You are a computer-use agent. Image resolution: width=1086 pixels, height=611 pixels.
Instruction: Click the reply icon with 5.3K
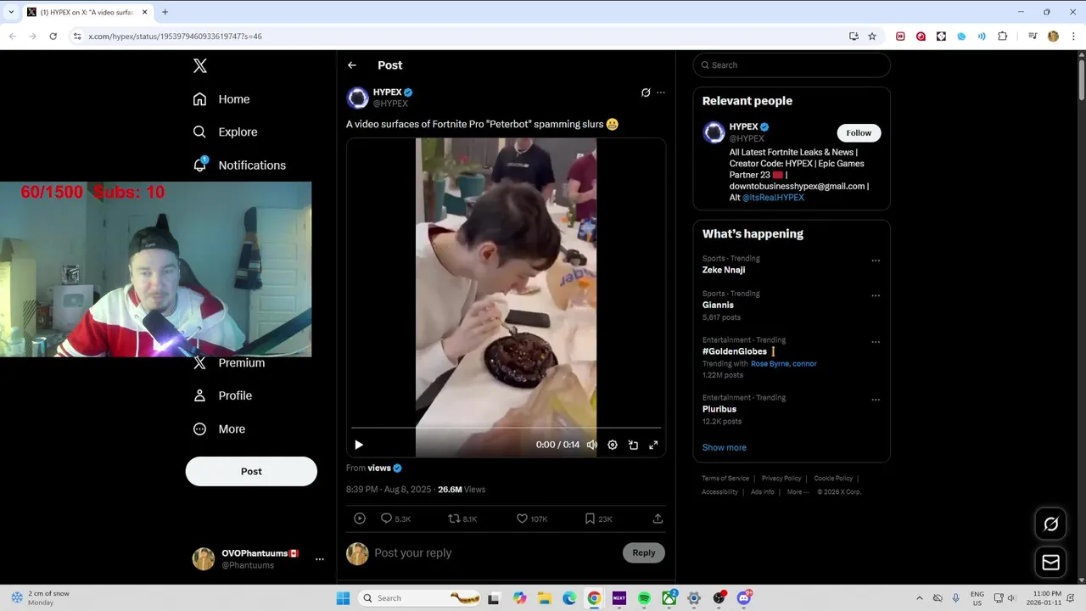coord(386,519)
